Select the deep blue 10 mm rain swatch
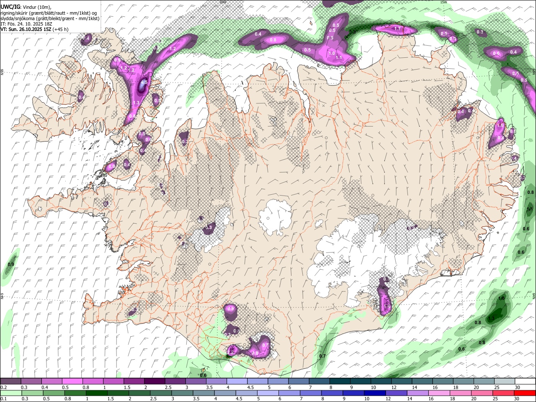536x402 pixels. click(x=374, y=393)
